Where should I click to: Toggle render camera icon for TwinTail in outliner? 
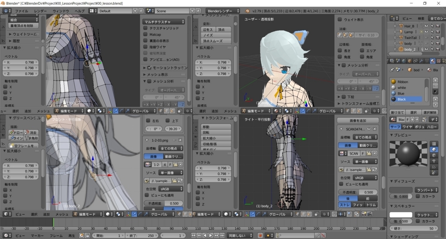[438, 37]
